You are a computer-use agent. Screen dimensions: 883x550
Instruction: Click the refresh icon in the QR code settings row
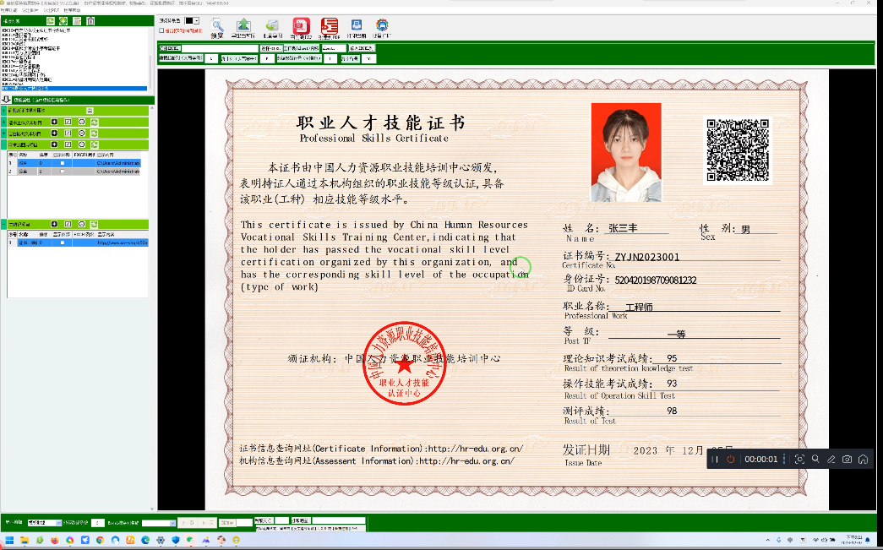[x=94, y=224]
